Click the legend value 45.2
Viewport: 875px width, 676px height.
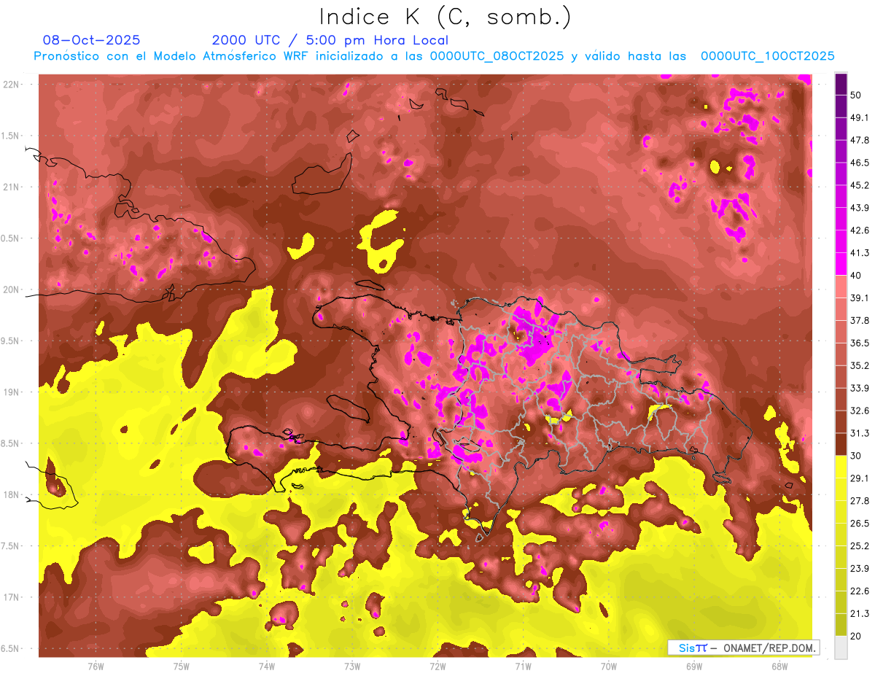click(x=860, y=185)
